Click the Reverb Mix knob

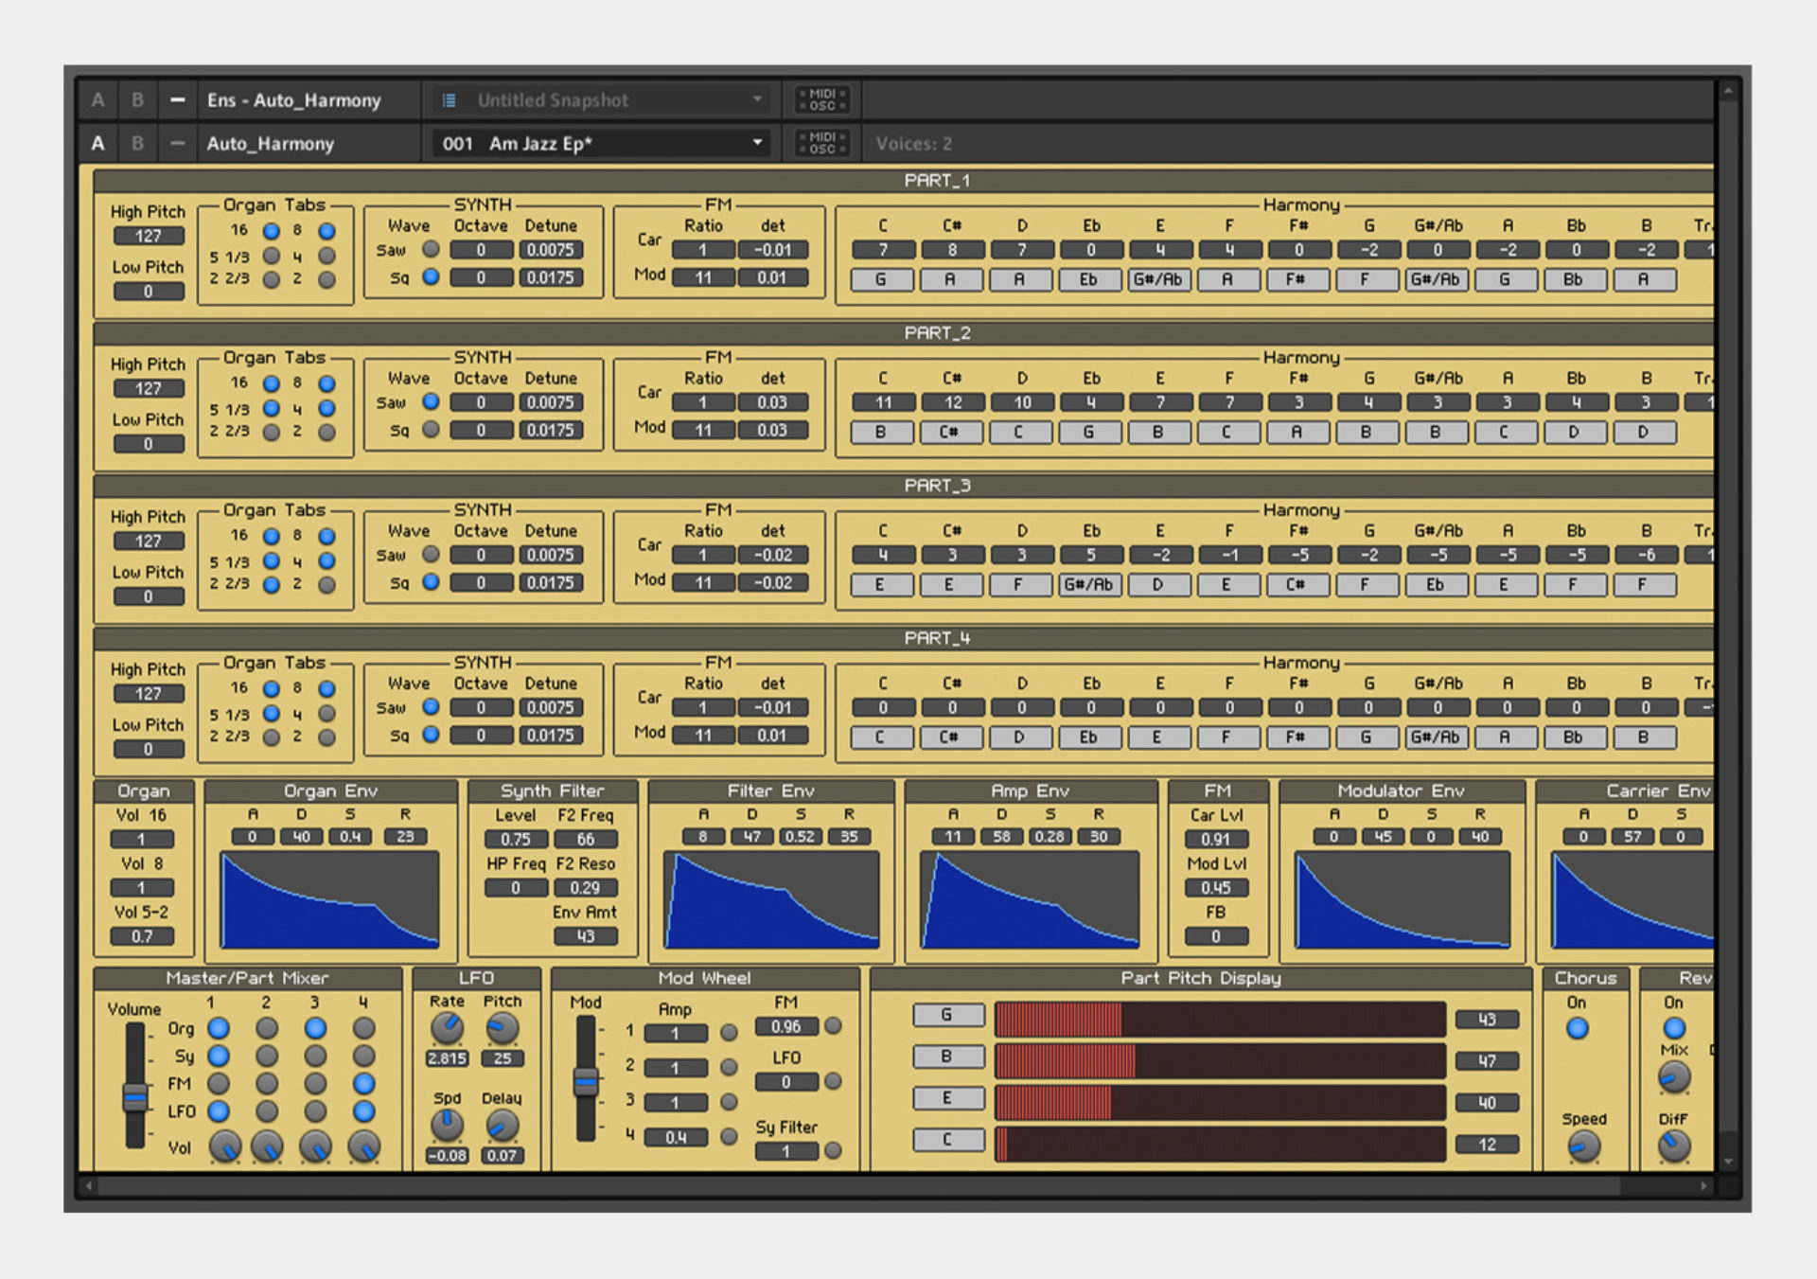coord(1673,1077)
